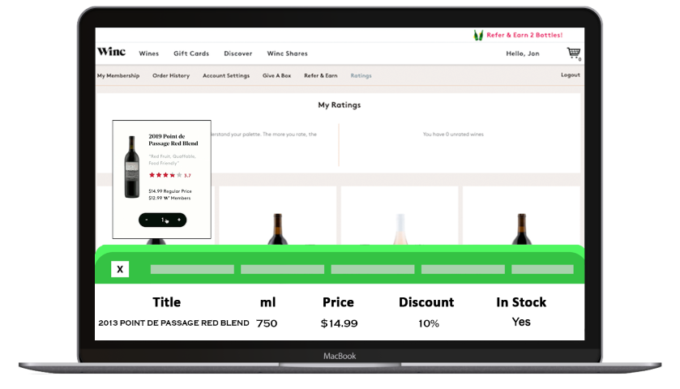Click the Discount column header
The height and width of the screenshot is (389, 680).
coord(426,301)
